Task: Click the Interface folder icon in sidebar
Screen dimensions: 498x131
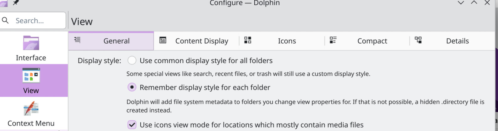Action: [31, 43]
